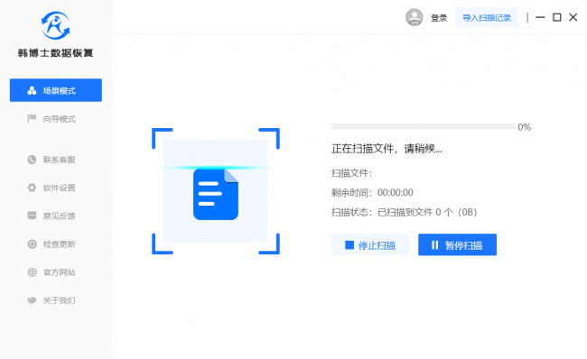Click the 导入扫描记录 button

pyautogui.click(x=487, y=17)
